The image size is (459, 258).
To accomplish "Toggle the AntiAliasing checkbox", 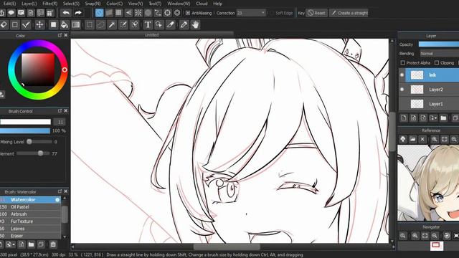I will tap(188, 13).
